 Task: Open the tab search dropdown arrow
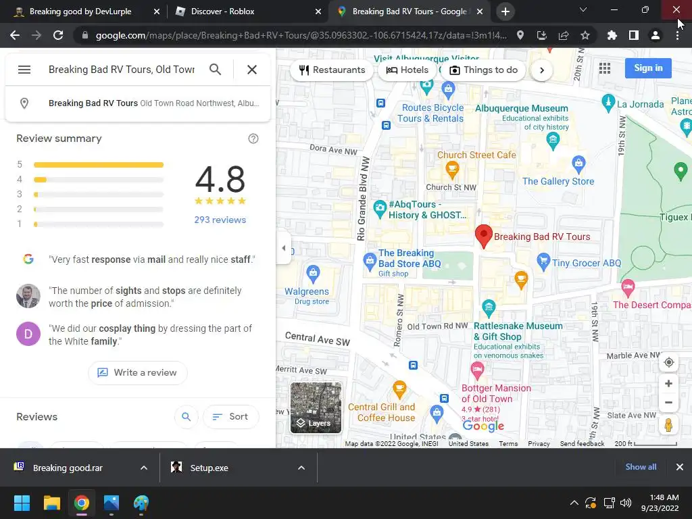(x=583, y=9)
